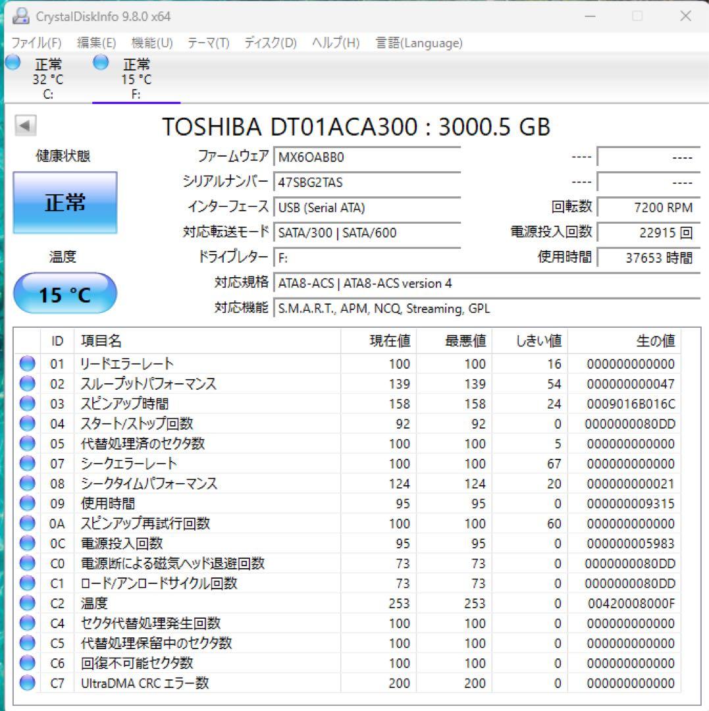This screenshot has width=709, height=711.
Task: Open the 言語(Language) menu
Action: click(419, 43)
